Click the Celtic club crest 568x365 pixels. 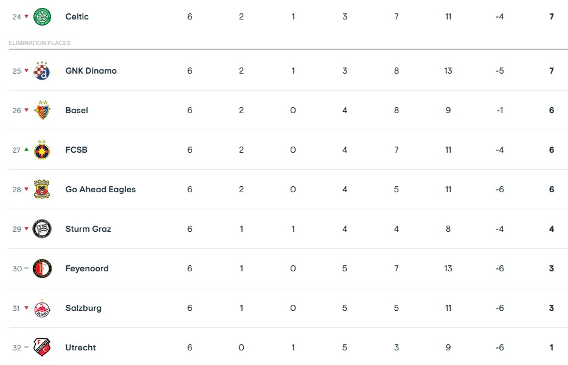[42, 16]
